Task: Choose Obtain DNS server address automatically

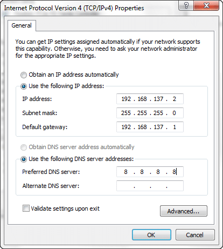Action: coord(24,147)
